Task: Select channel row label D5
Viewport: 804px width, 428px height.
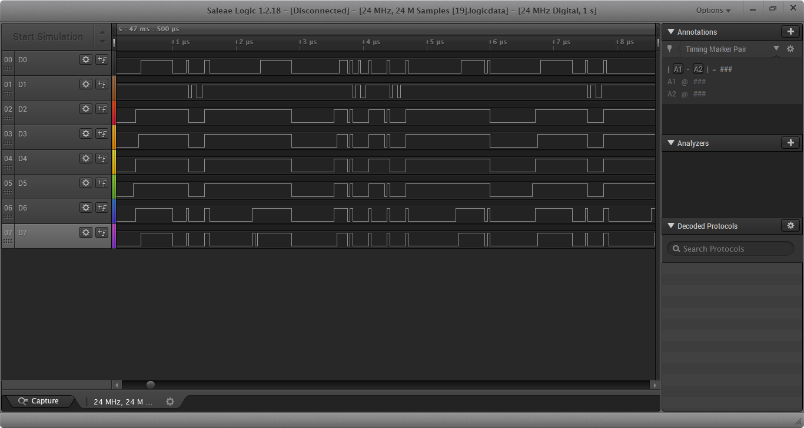Action: (x=22, y=183)
